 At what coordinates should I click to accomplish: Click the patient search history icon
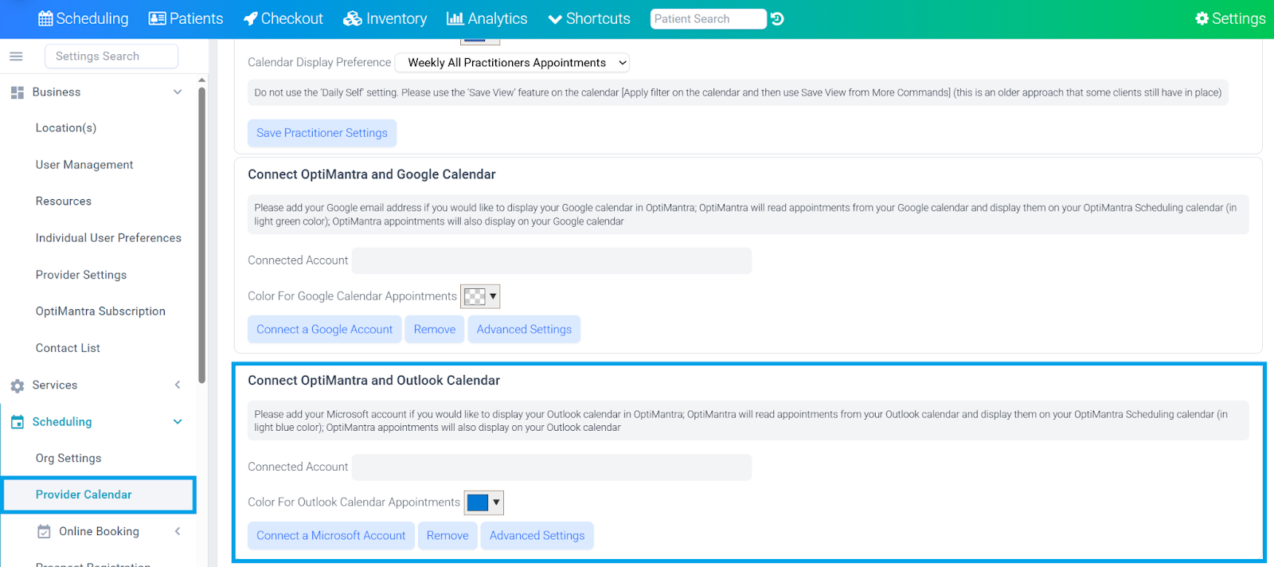pyautogui.click(x=778, y=19)
